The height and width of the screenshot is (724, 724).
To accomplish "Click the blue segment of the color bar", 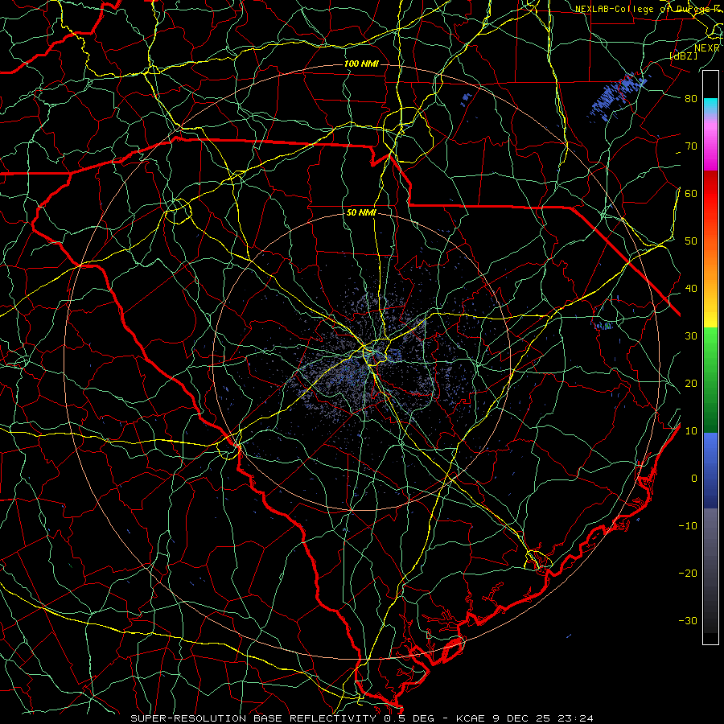I will click(x=710, y=470).
